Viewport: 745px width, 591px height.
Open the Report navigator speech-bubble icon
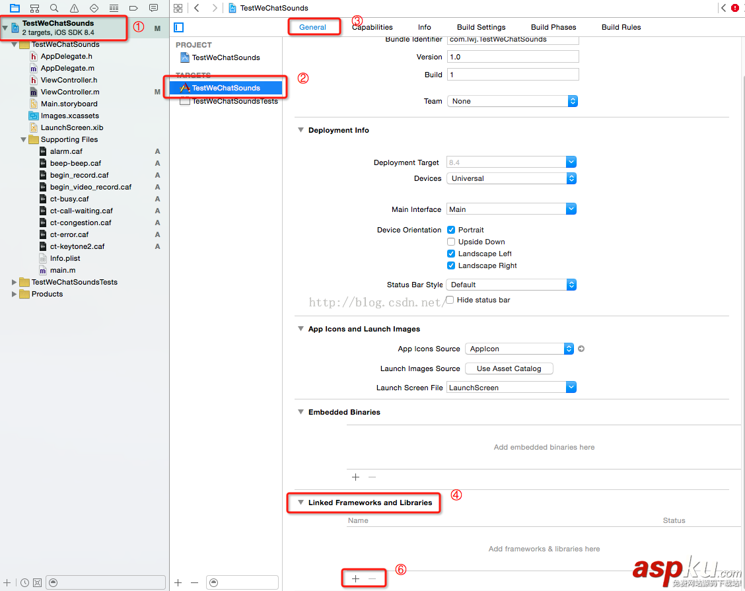pyautogui.click(x=153, y=8)
